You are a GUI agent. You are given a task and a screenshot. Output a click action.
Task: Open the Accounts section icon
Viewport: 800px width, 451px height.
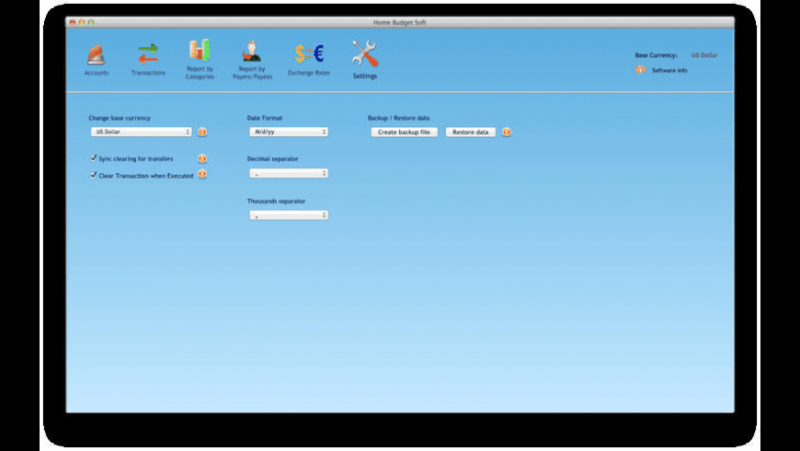tap(96, 54)
